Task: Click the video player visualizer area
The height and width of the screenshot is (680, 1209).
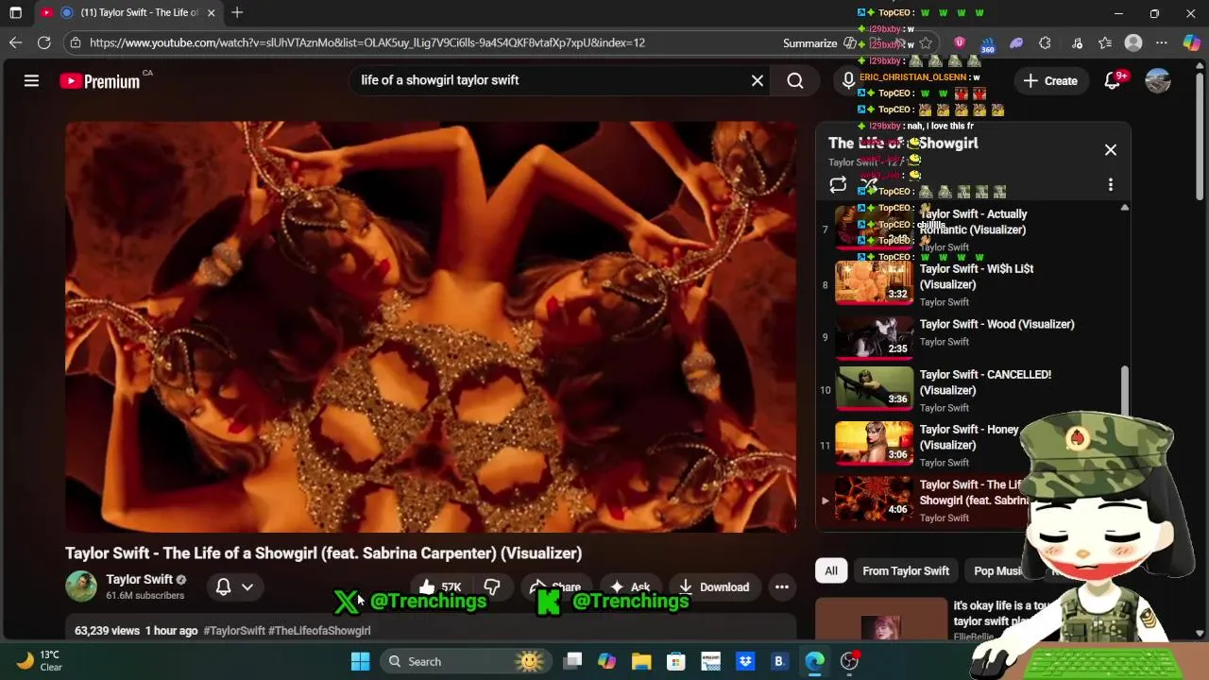Action: (x=431, y=327)
